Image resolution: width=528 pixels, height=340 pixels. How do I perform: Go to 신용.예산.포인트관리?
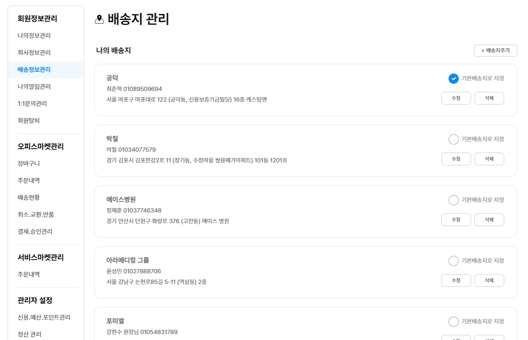(x=44, y=317)
